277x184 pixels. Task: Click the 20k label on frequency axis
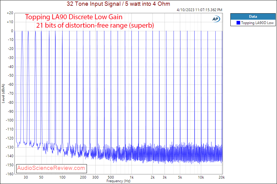click(x=222, y=177)
